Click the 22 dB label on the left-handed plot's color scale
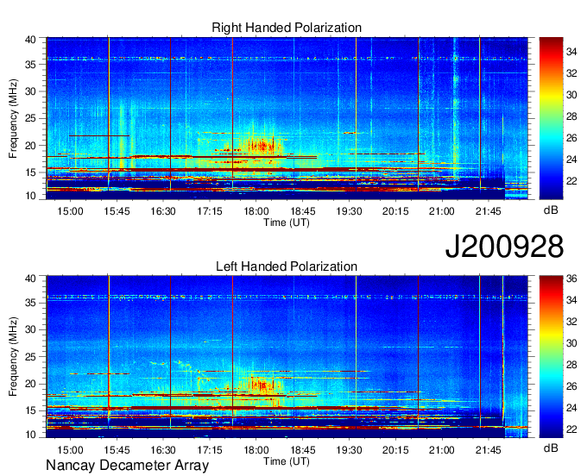The width and height of the screenshot is (587, 476). point(571,429)
